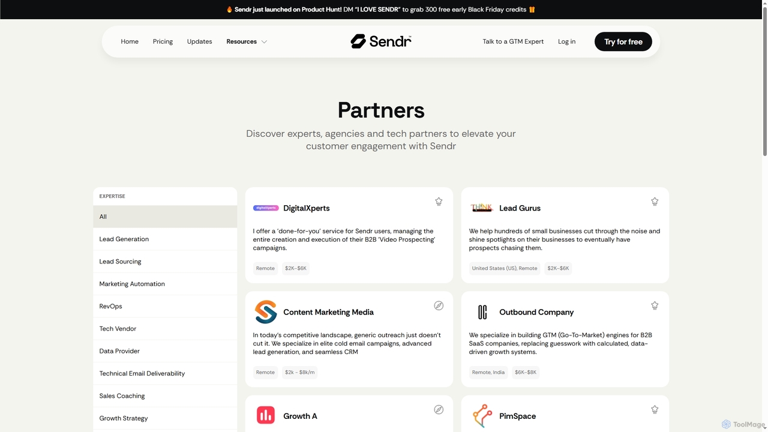Click the Log in link

click(566, 41)
